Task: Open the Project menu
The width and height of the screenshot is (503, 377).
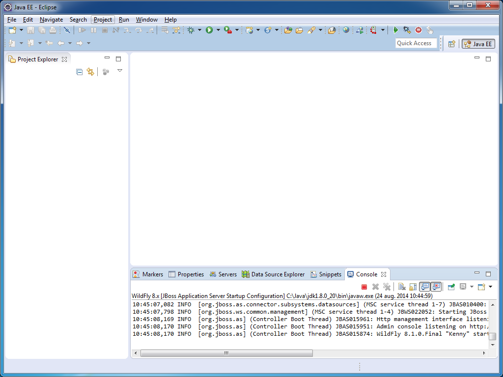Action: 103,20
